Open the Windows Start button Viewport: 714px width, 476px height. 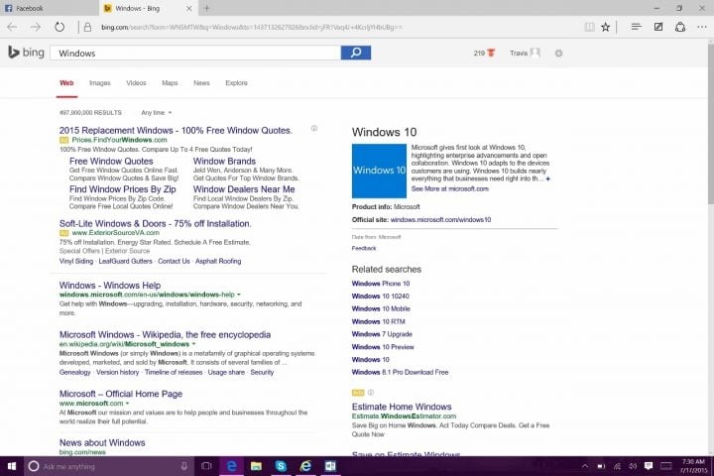click(12, 466)
